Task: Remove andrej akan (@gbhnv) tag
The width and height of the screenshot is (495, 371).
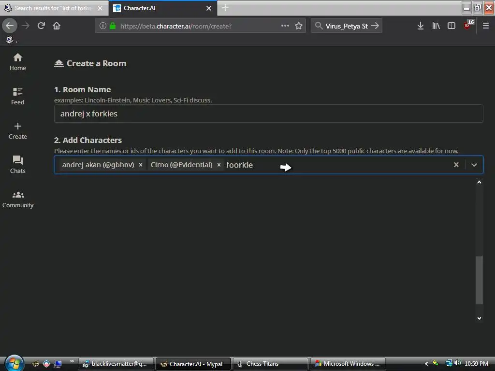Action: coord(141,165)
